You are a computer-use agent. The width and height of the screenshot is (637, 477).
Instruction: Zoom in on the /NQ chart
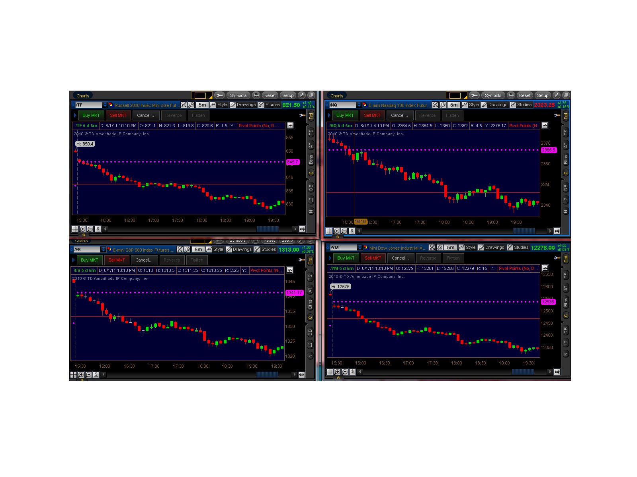coord(336,231)
